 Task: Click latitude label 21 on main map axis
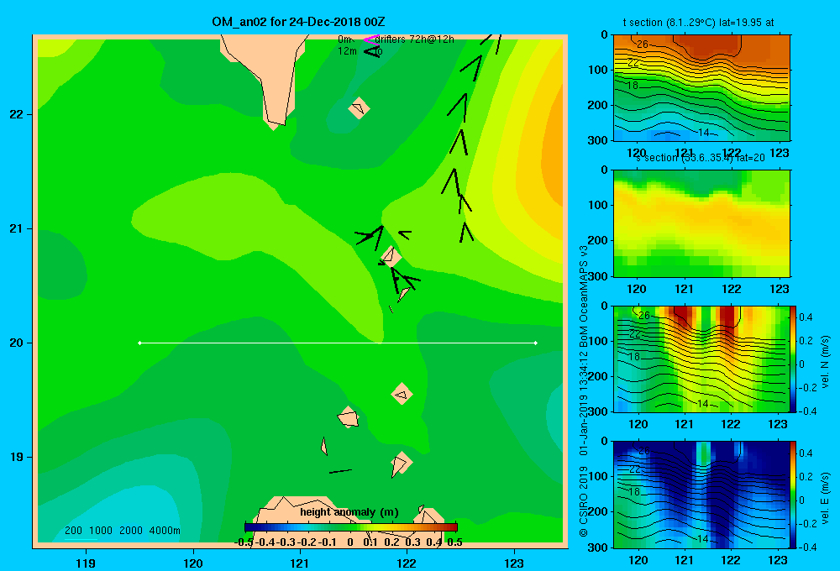click(x=17, y=228)
